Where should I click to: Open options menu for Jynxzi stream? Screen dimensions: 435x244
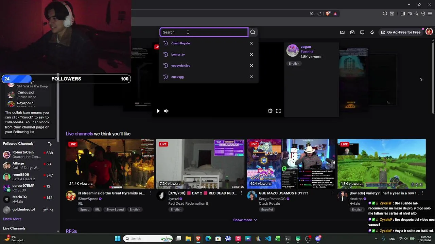[241, 193]
